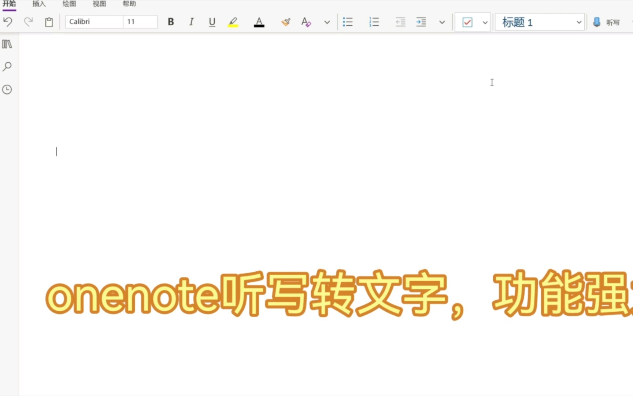The image size is (633, 396).
Task: Decrease the paragraph indent
Action: 400,22
